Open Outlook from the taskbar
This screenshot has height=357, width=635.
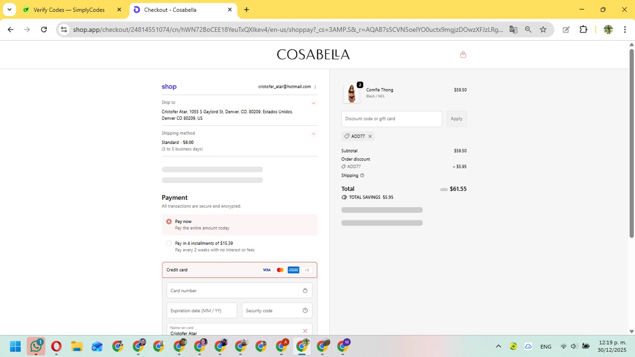click(x=97, y=346)
